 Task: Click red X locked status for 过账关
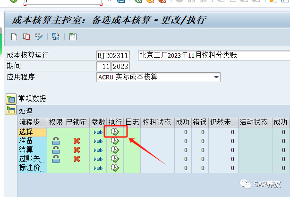point(77,159)
